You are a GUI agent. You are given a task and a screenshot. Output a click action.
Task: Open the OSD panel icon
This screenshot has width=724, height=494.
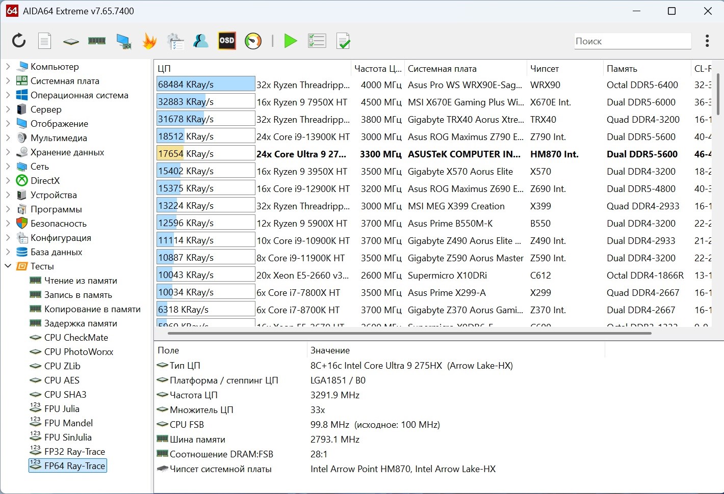(226, 41)
